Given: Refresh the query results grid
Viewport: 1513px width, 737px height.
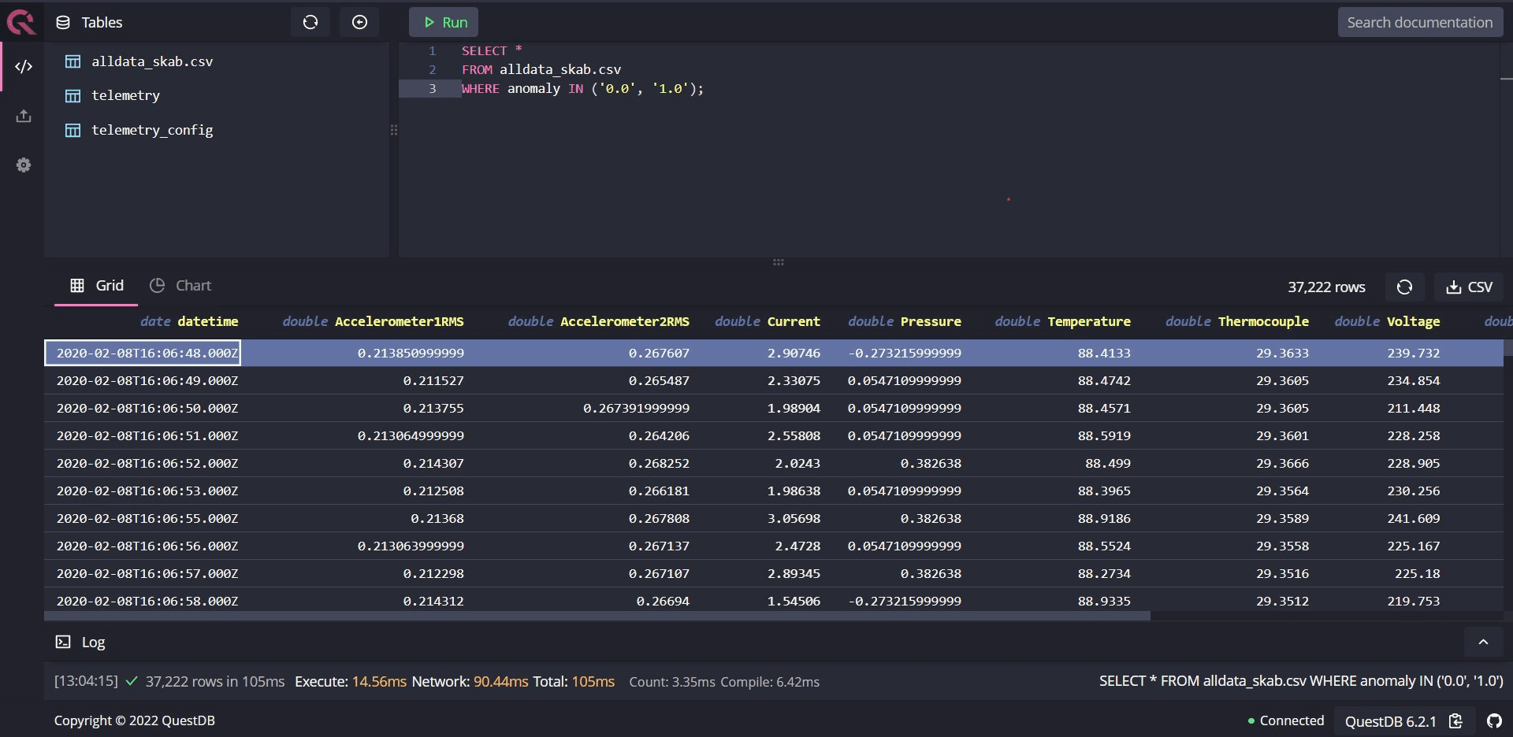Looking at the screenshot, I should tap(1404, 287).
